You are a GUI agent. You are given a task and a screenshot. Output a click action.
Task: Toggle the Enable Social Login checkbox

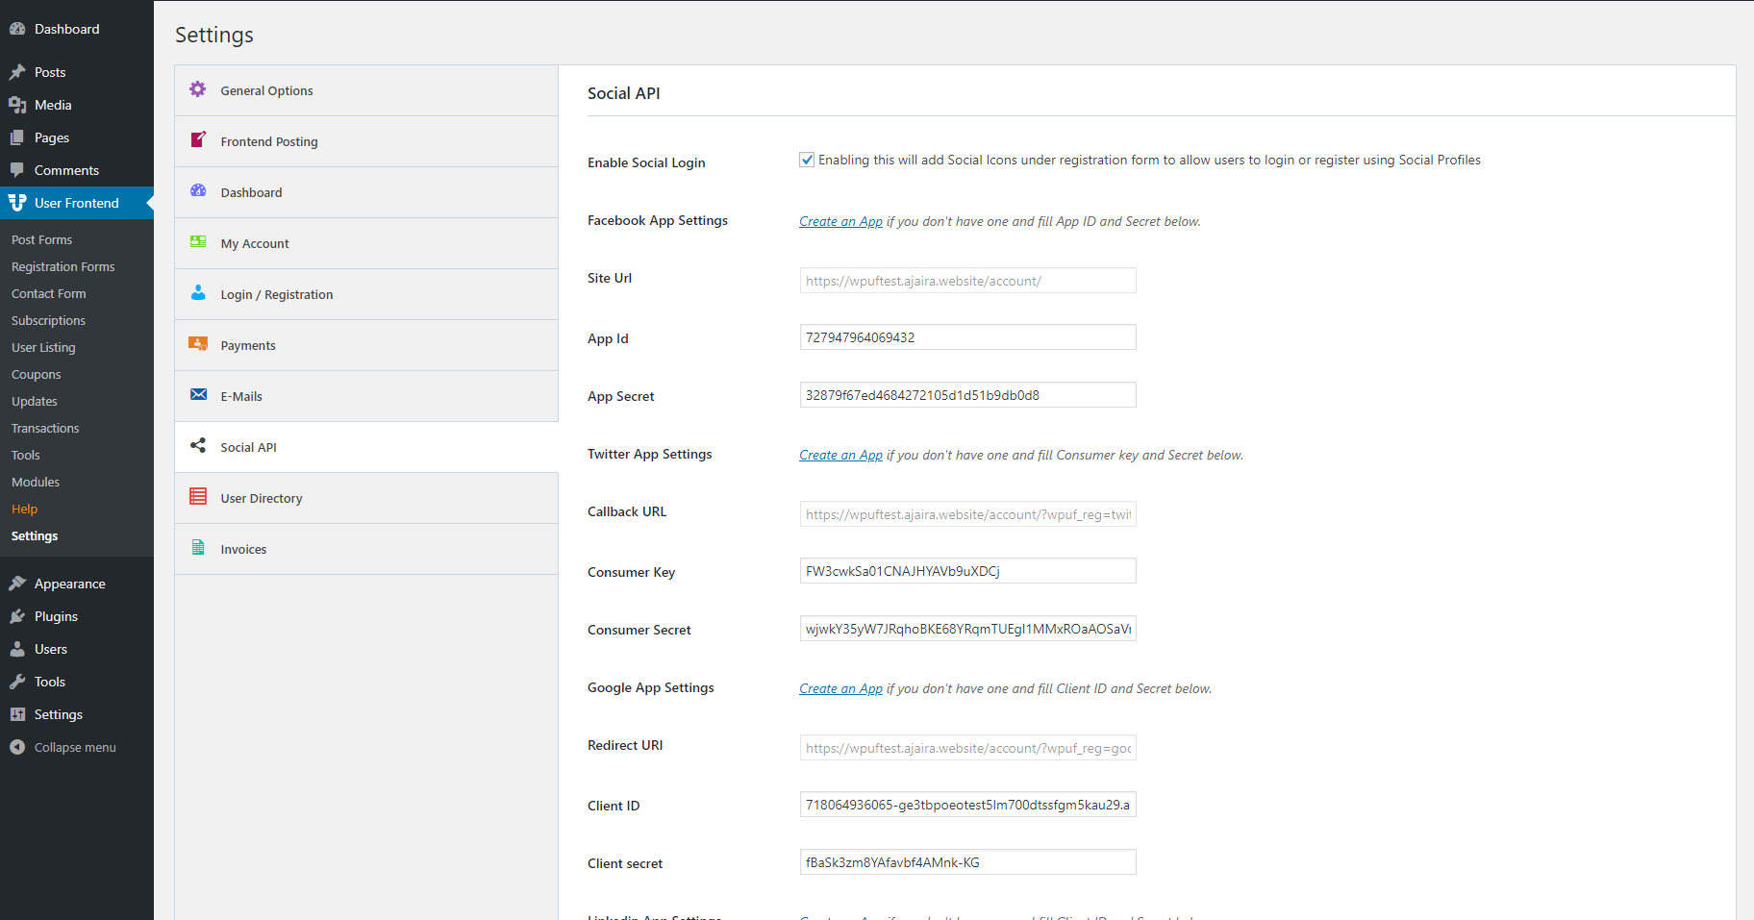point(807,160)
